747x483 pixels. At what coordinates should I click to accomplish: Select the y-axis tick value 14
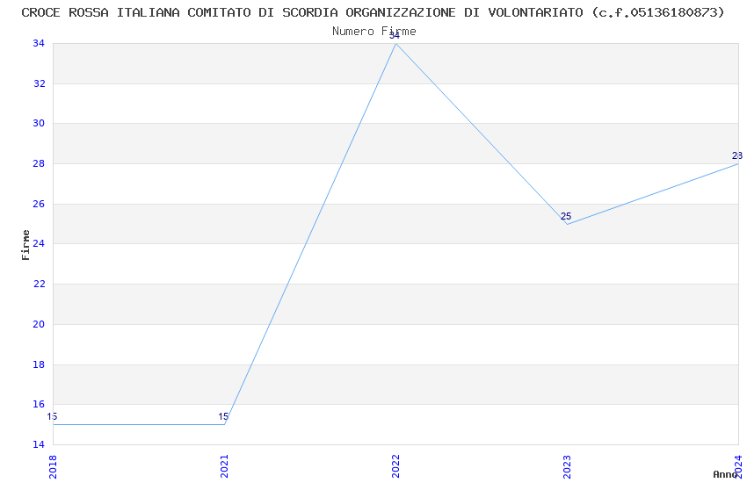[x=39, y=444]
